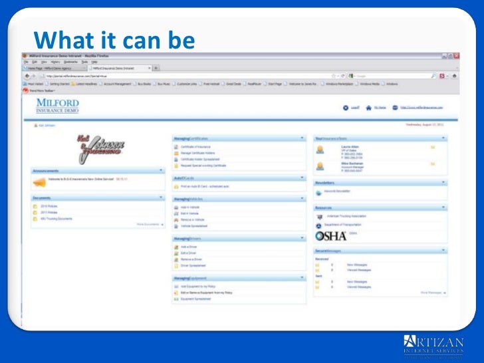This screenshot has width=484, height=363.
Task: Open the Bookmarks menu in Firefox
Action: pos(70,62)
